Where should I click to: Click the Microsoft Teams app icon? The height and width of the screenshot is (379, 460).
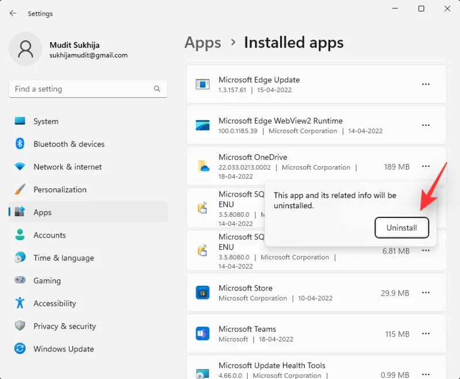click(202, 334)
